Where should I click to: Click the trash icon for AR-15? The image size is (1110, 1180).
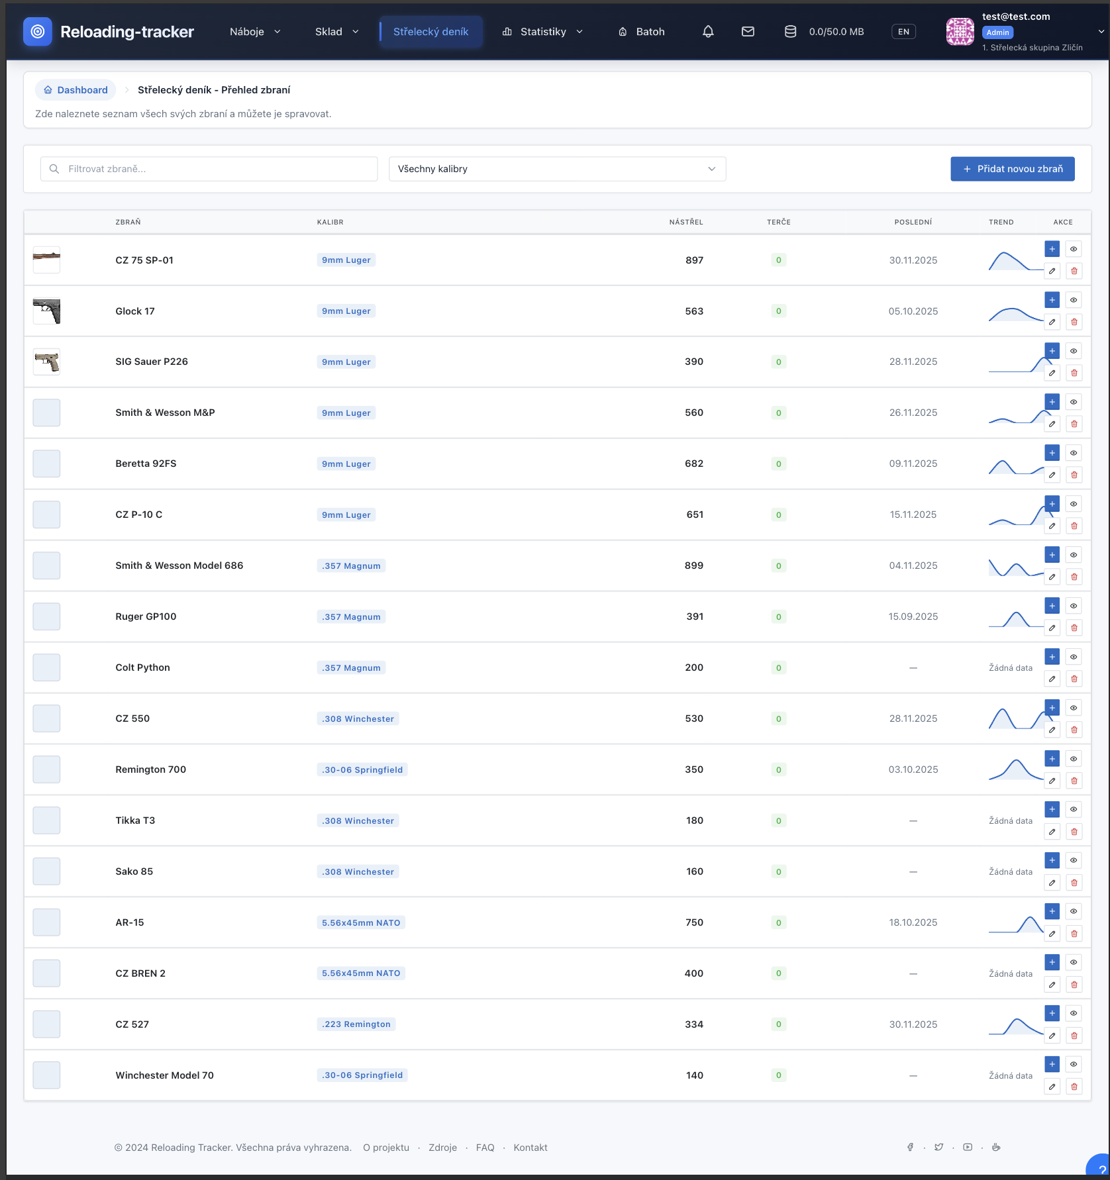[x=1074, y=934]
